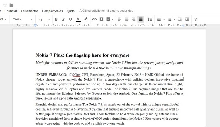This screenshot has height=127, width=220.
Task: Insert an image with the picture icon
Action: click(x=108, y=19)
